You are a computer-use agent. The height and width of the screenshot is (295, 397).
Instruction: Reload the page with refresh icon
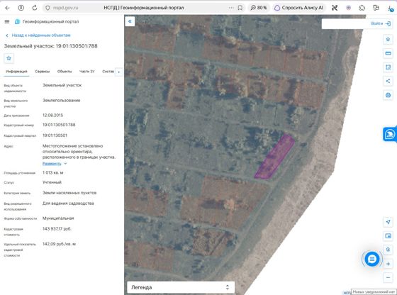35,8
